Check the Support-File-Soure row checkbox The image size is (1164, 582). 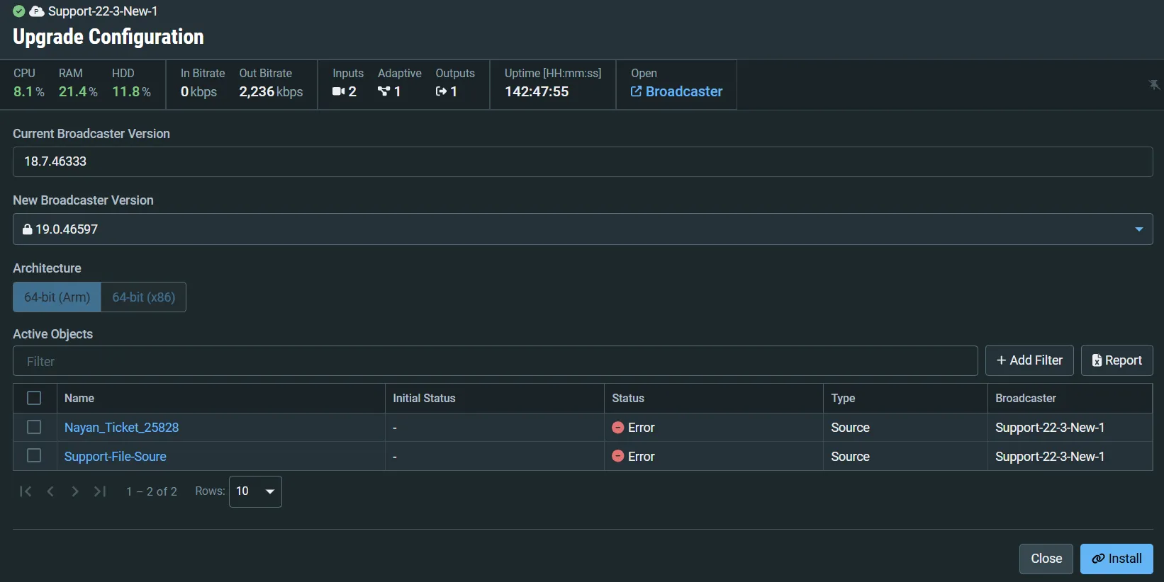click(34, 455)
